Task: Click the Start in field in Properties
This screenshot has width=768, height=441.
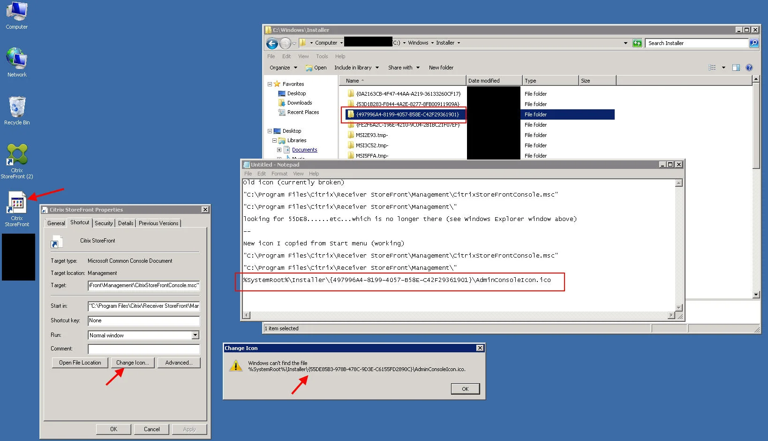Action: (143, 306)
